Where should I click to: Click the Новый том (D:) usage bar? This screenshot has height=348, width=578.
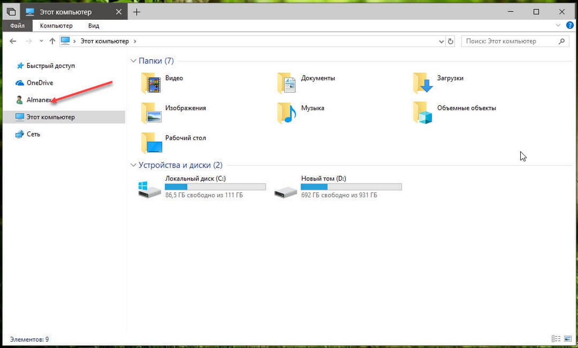pos(351,187)
